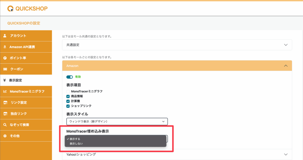Open the アカウント menu item
The height and width of the screenshot is (160, 303).
pyautogui.click(x=26, y=36)
